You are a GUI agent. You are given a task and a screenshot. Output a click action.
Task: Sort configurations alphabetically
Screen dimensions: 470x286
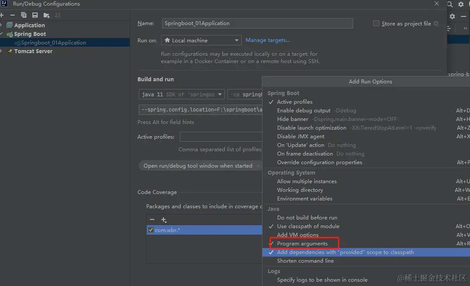click(x=58, y=15)
